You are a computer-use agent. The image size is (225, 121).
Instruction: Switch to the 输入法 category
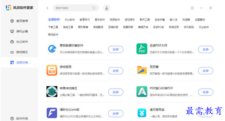coord(173,20)
